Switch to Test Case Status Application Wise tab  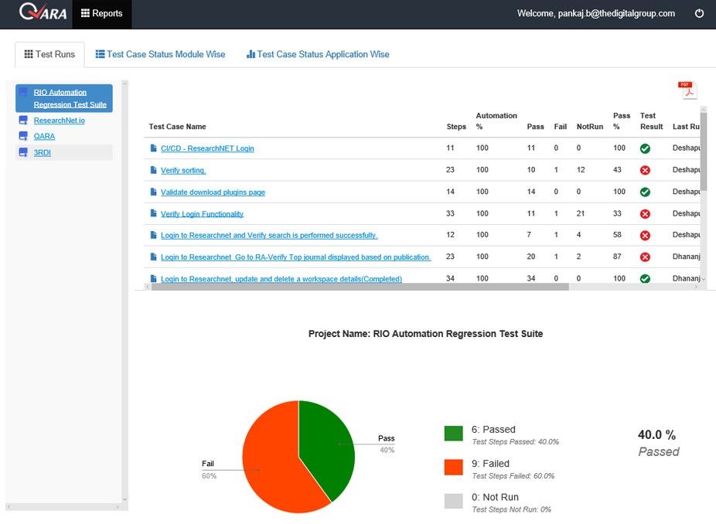pos(318,54)
